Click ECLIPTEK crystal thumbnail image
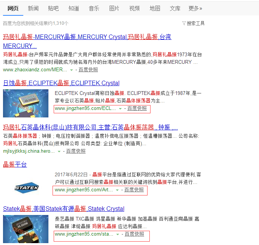 click(26, 103)
